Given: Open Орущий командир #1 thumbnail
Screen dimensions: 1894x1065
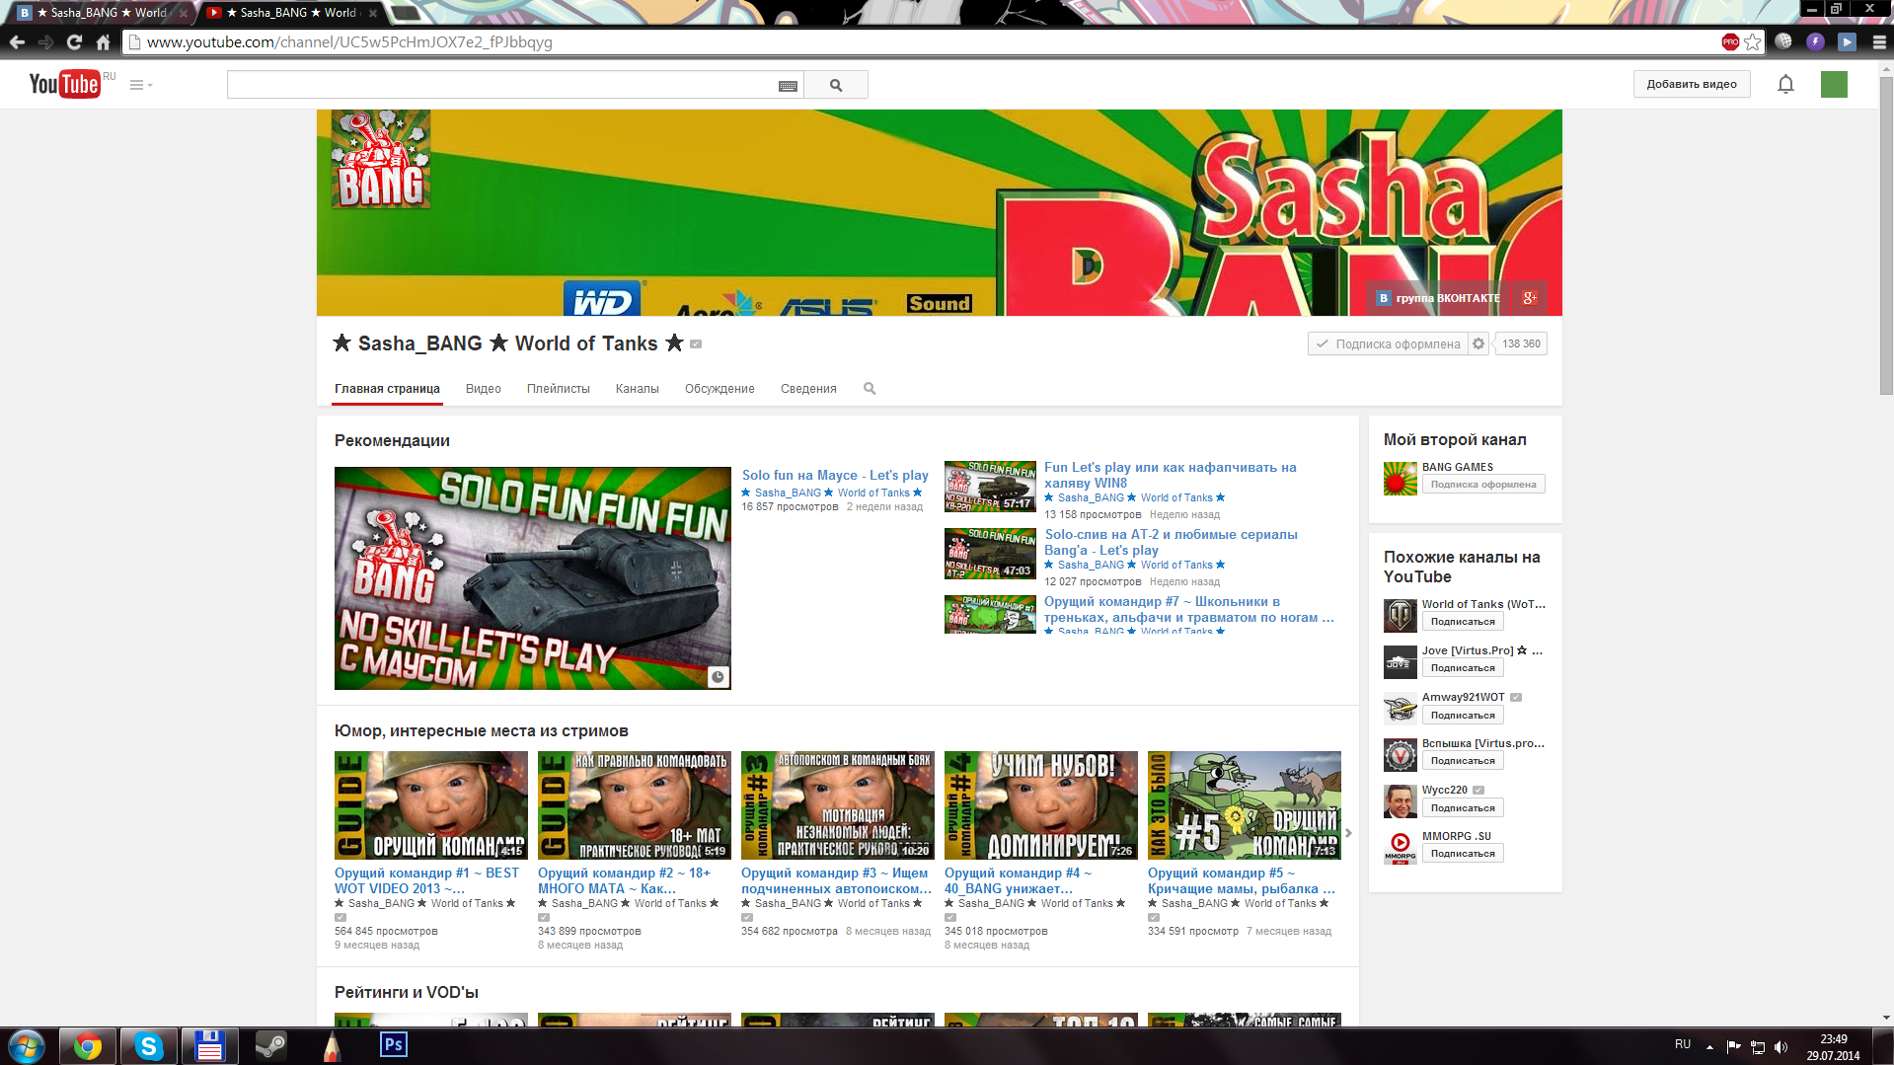Looking at the screenshot, I should (431, 805).
